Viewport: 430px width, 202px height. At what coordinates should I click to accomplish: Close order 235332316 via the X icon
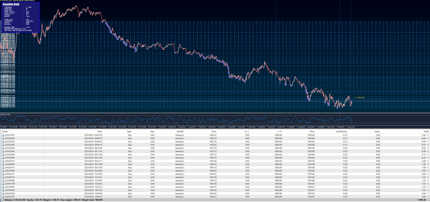(x=428, y=142)
